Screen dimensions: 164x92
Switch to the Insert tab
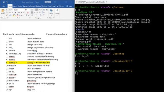pos(15,6)
